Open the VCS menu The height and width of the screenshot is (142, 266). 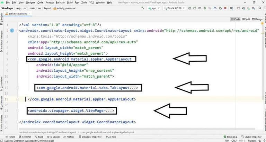pos(91,2)
